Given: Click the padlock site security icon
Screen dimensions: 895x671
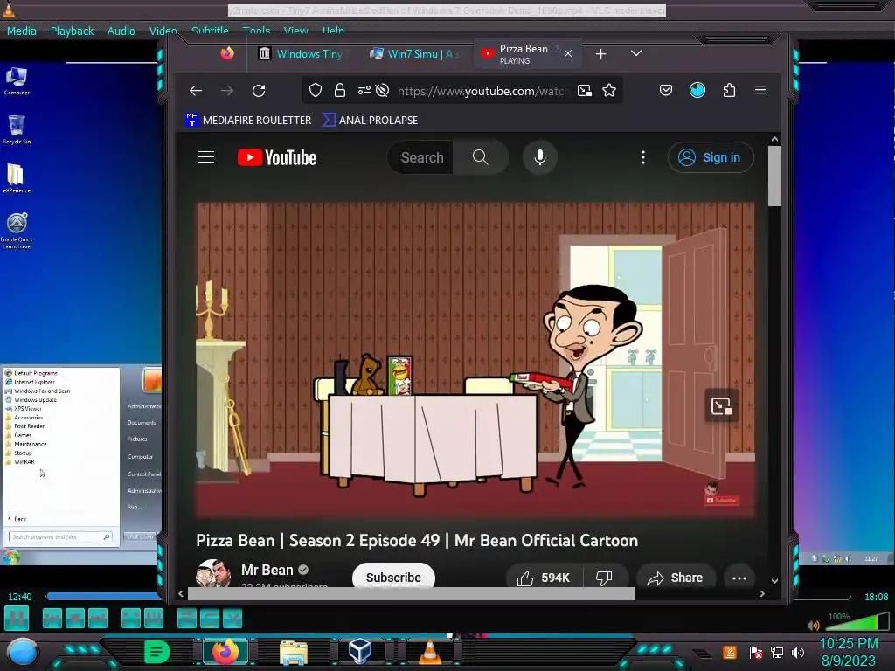Looking at the screenshot, I should [x=340, y=90].
